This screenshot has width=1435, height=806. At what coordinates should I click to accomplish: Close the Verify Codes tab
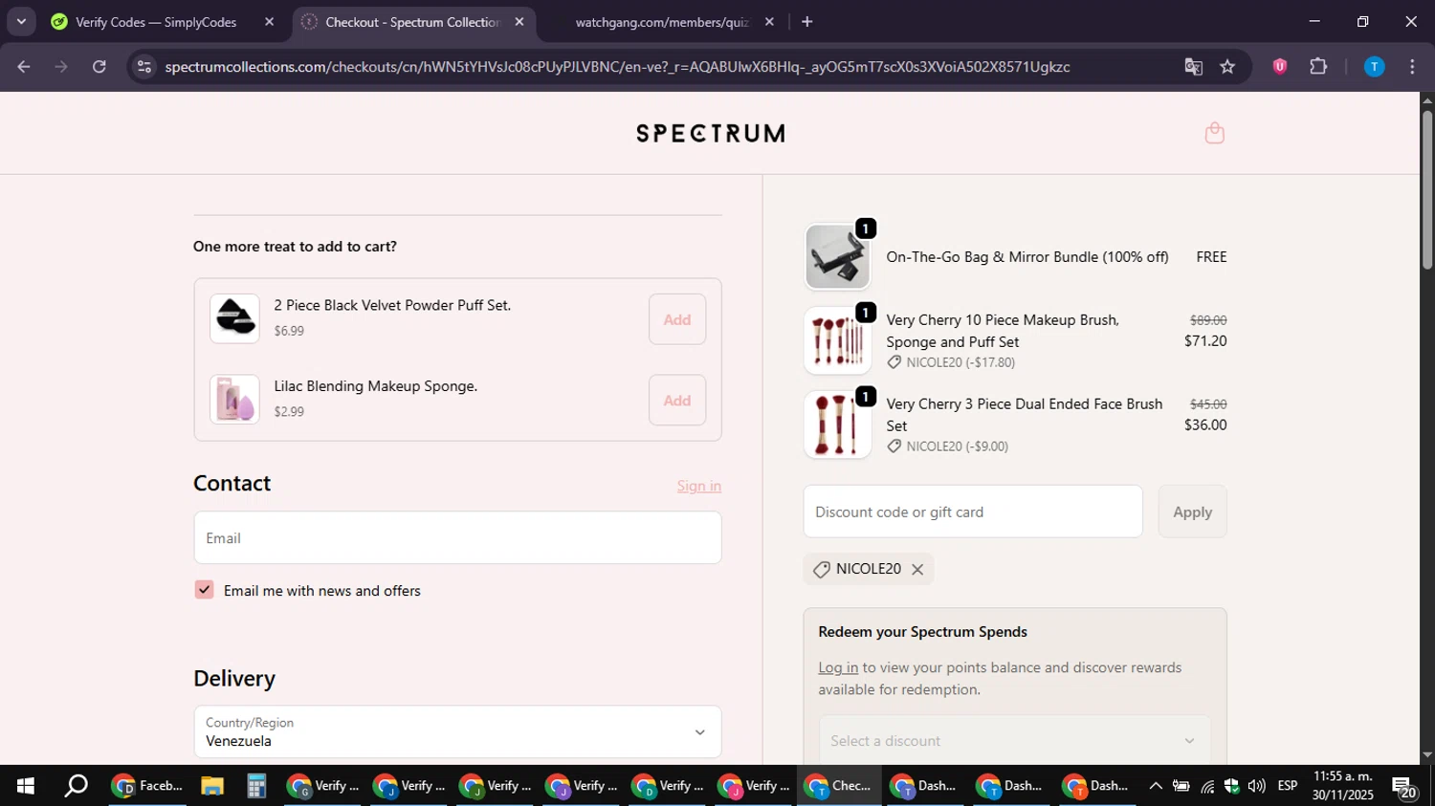click(x=269, y=21)
